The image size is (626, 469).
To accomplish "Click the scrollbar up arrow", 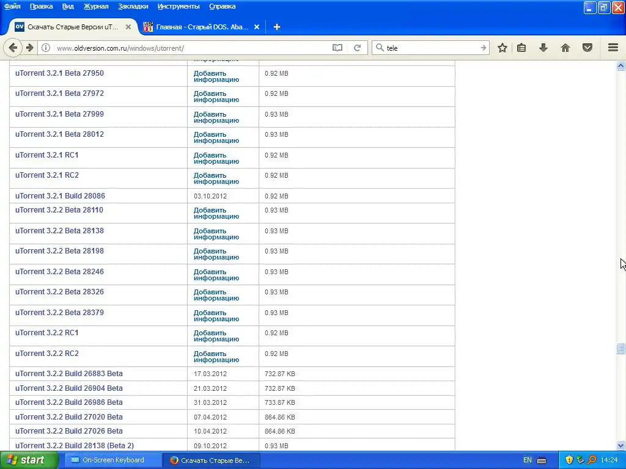I will [621, 66].
